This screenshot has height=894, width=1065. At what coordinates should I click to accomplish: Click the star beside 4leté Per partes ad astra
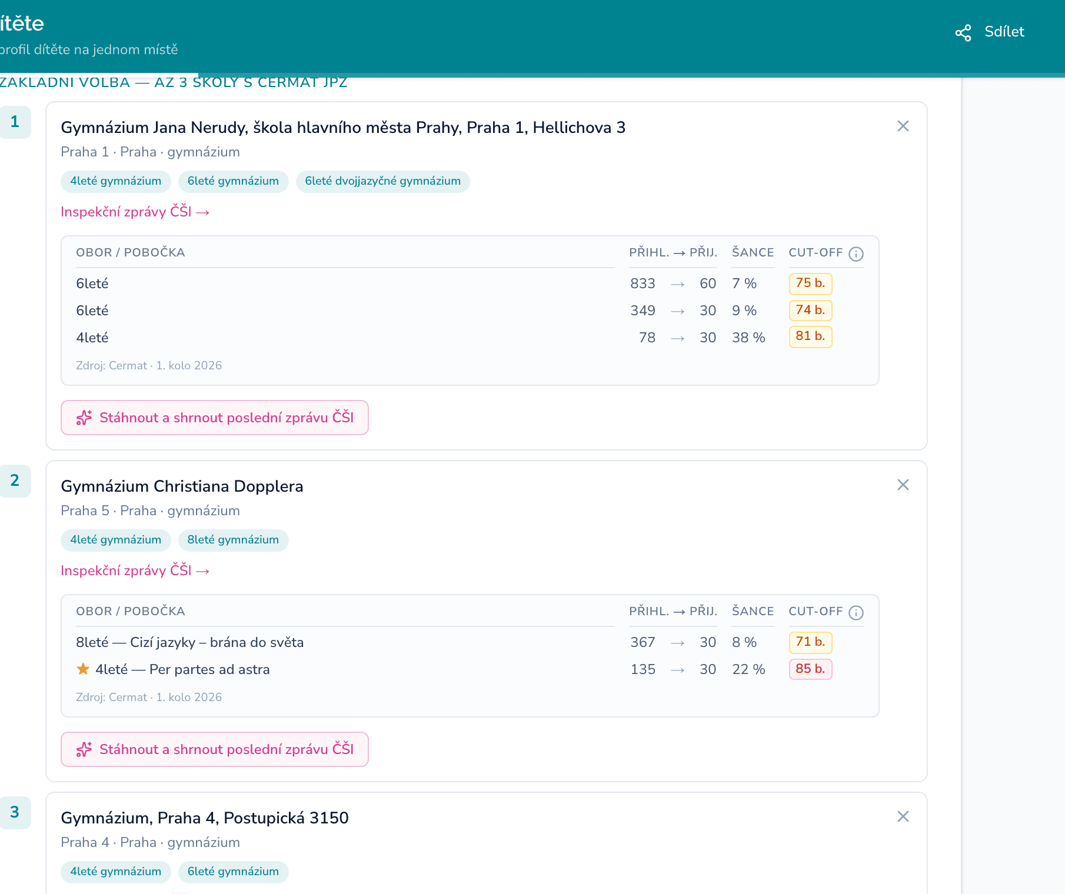[83, 669]
